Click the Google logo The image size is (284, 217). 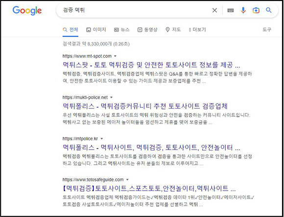tap(27, 10)
